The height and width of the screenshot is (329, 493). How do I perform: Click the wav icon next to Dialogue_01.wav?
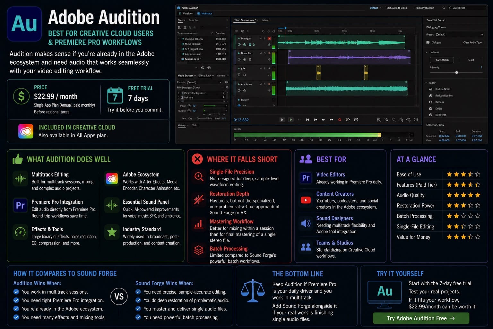click(183, 39)
